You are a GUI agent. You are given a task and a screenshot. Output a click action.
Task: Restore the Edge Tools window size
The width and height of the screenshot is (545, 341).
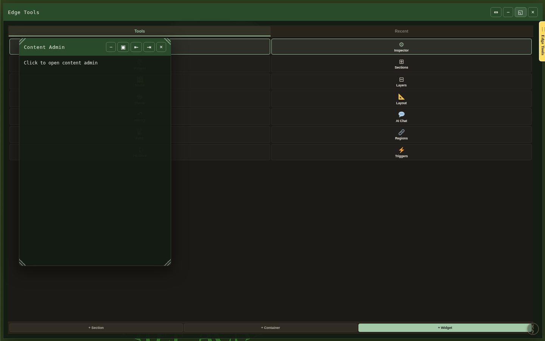[x=520, y=12]
